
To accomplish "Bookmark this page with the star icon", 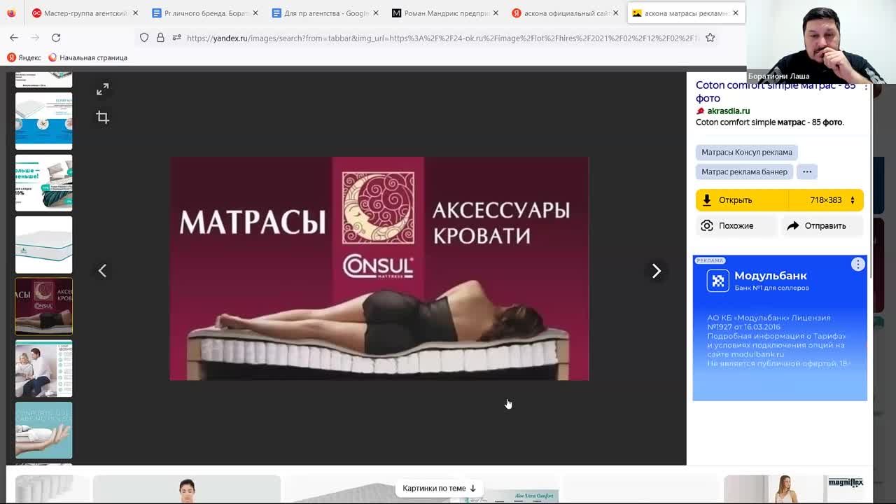I will (710, 37).
